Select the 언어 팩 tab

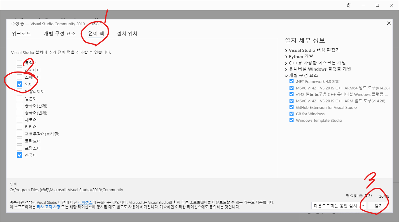[96, 34]
